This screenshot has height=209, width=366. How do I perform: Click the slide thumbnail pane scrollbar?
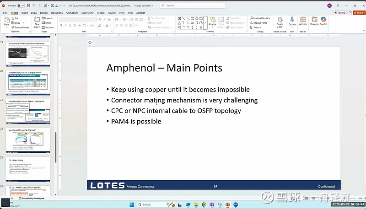click(x=55, y=147)
